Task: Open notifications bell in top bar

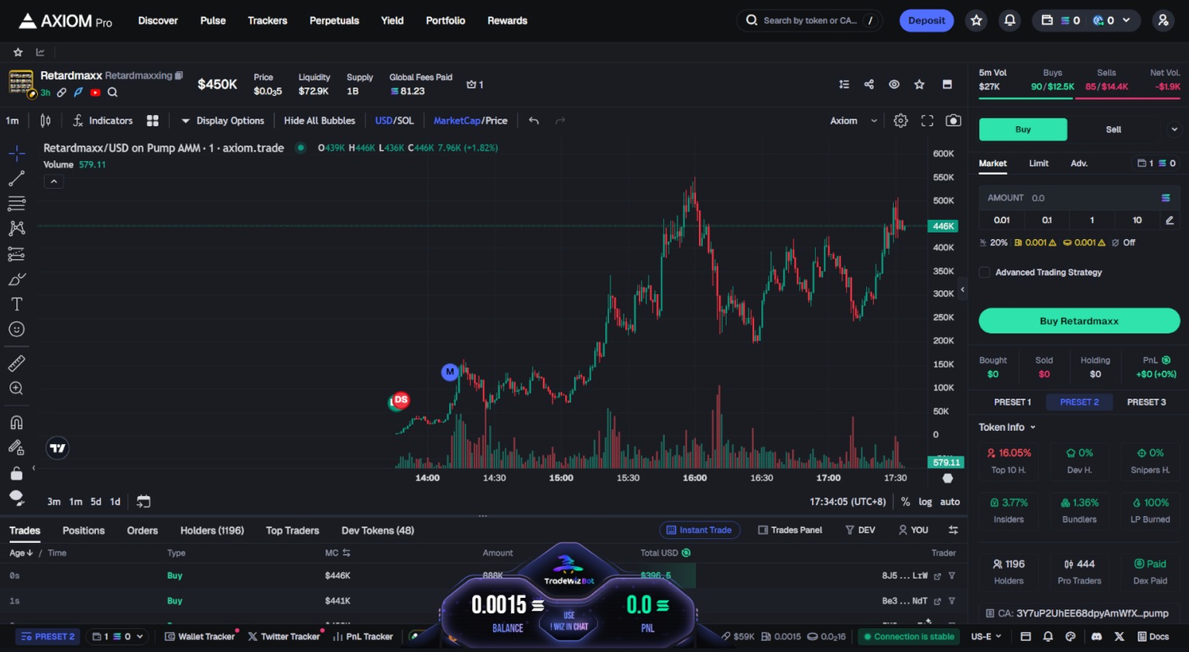Action: (x=1009, y=21)
